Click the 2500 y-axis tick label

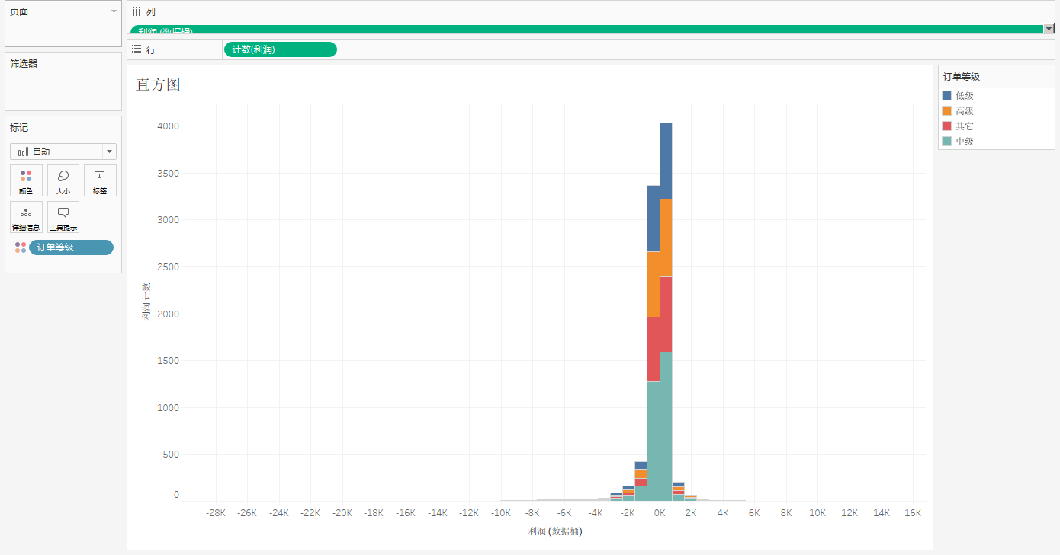tap(169, 267)
